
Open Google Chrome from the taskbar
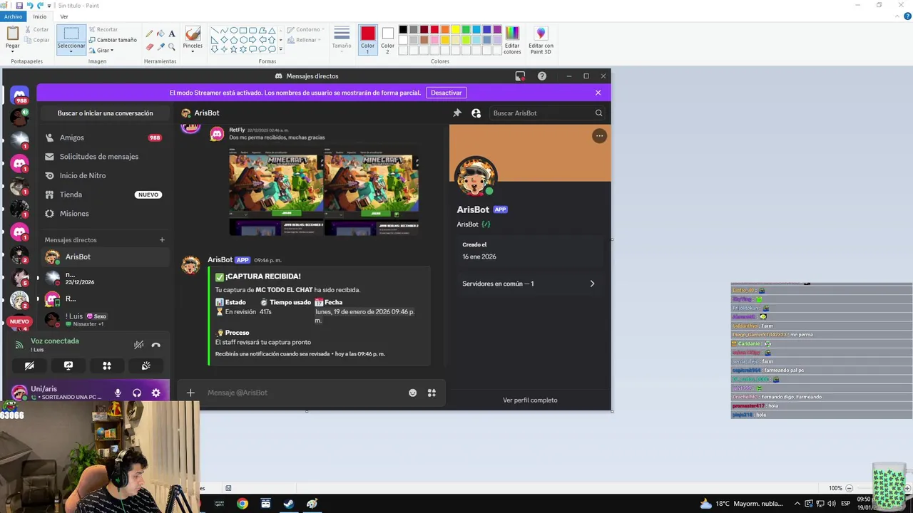[243, 504]
